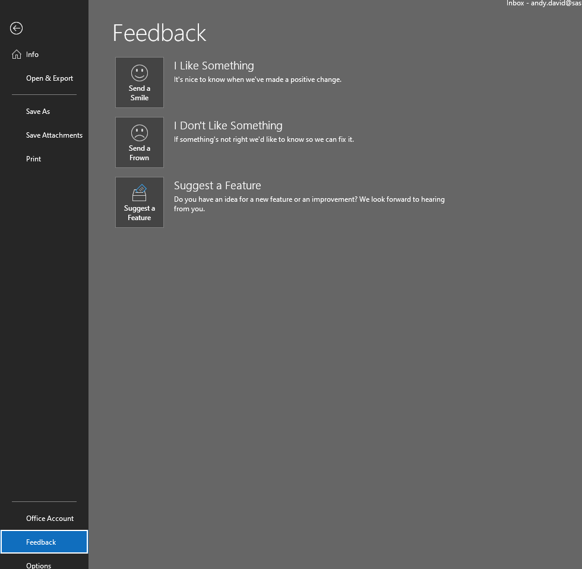Click the Send a Smile smiley icon
This screenshot has height=569, width=582.
(x=139, y=73)
